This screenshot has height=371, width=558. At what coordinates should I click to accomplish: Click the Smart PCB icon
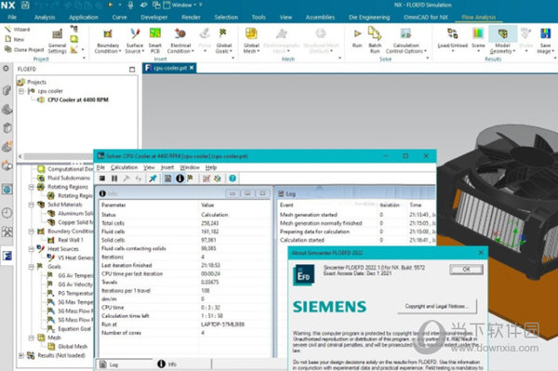click(154, 41)
